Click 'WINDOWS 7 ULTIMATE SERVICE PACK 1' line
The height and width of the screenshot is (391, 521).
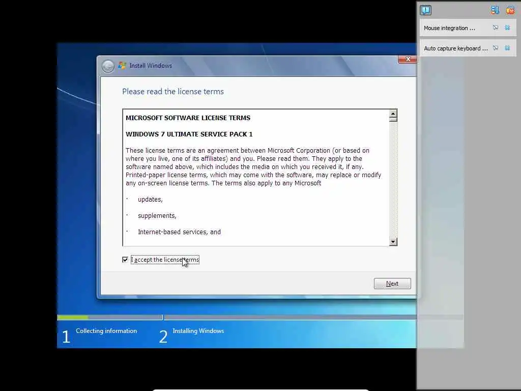click(189, 134)
